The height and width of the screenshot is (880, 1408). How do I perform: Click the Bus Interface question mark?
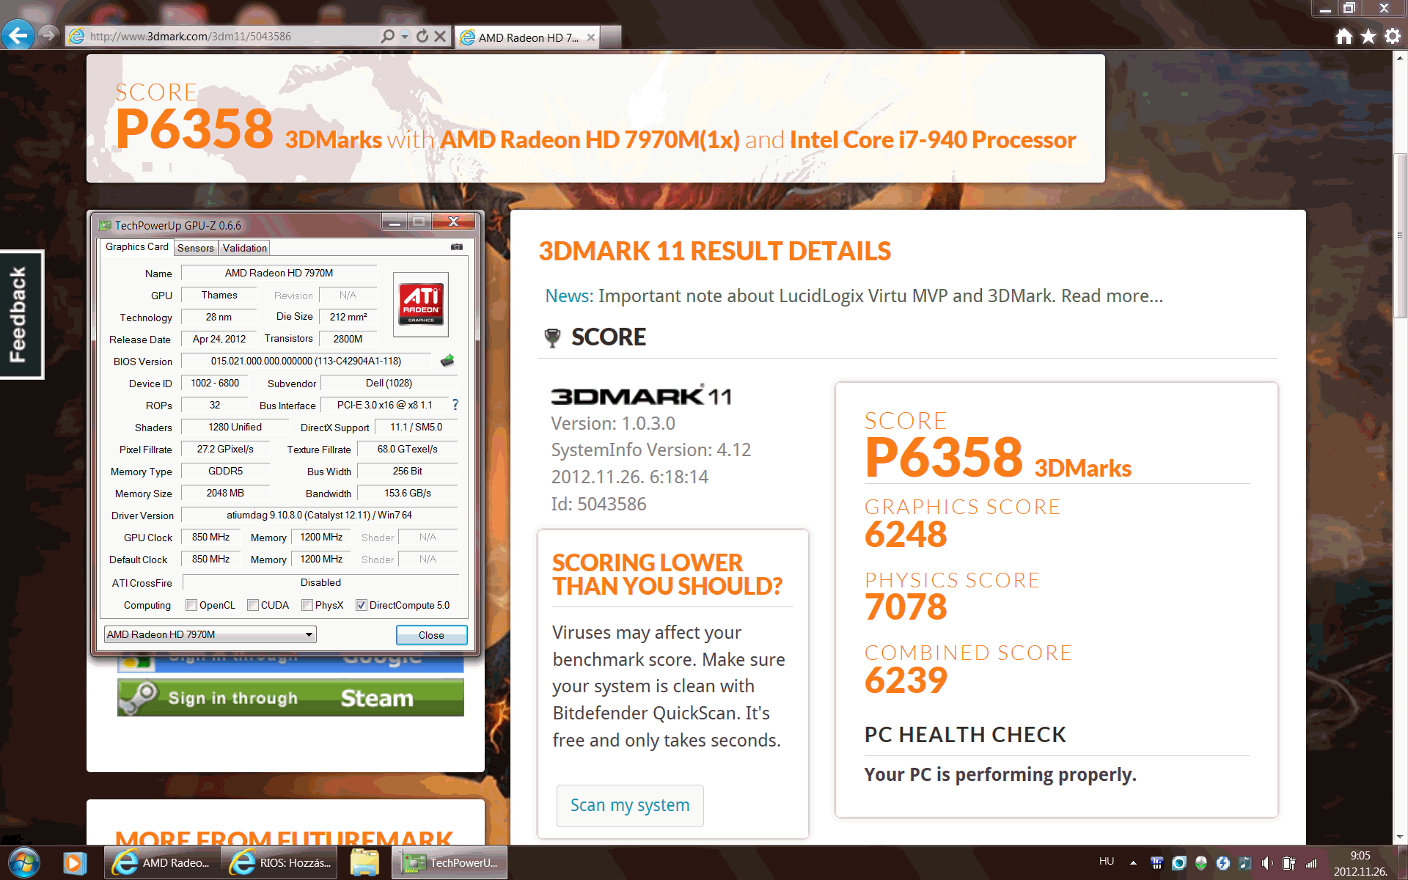click(x=455, y=405)
